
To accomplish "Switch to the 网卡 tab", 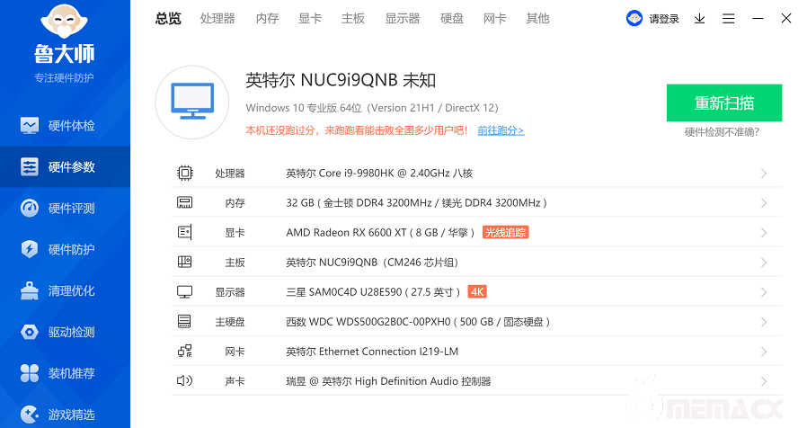I will click(x=494, y=19).
